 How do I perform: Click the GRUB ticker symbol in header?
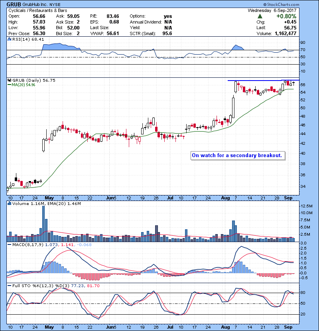point(14,4)
